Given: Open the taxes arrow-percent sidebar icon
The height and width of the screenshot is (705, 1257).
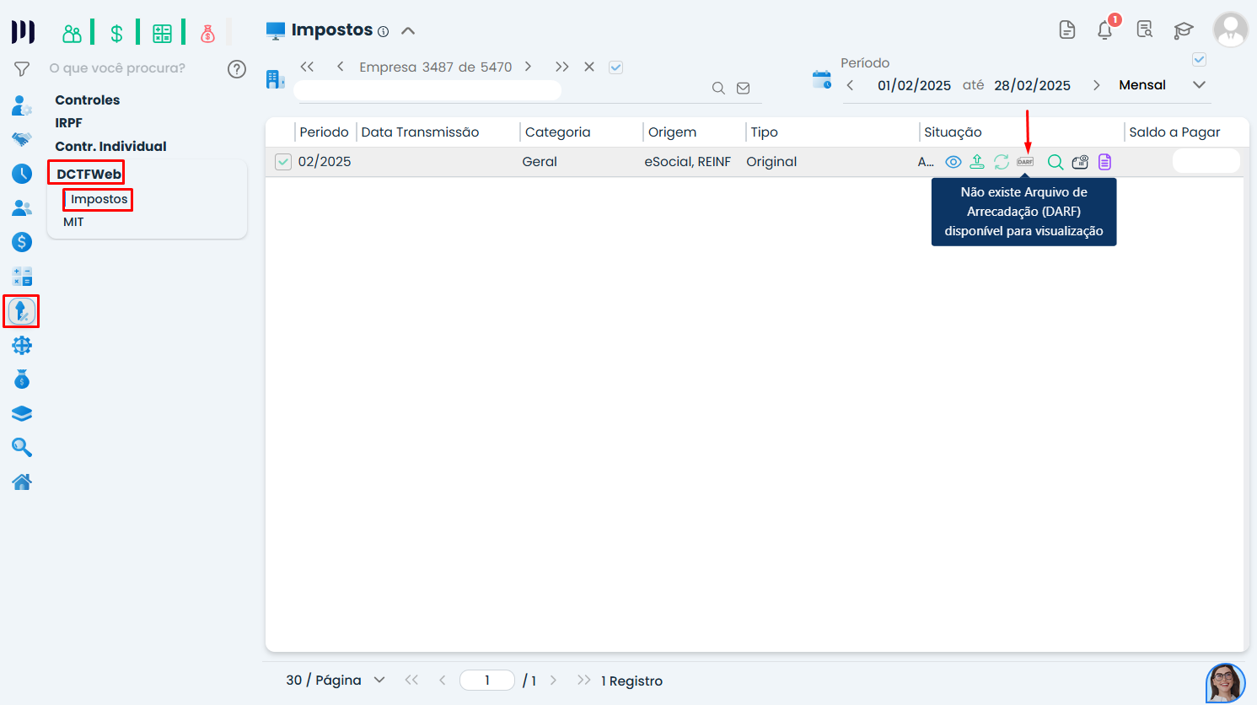Looking at the screenshot, I should click(22, 311).
